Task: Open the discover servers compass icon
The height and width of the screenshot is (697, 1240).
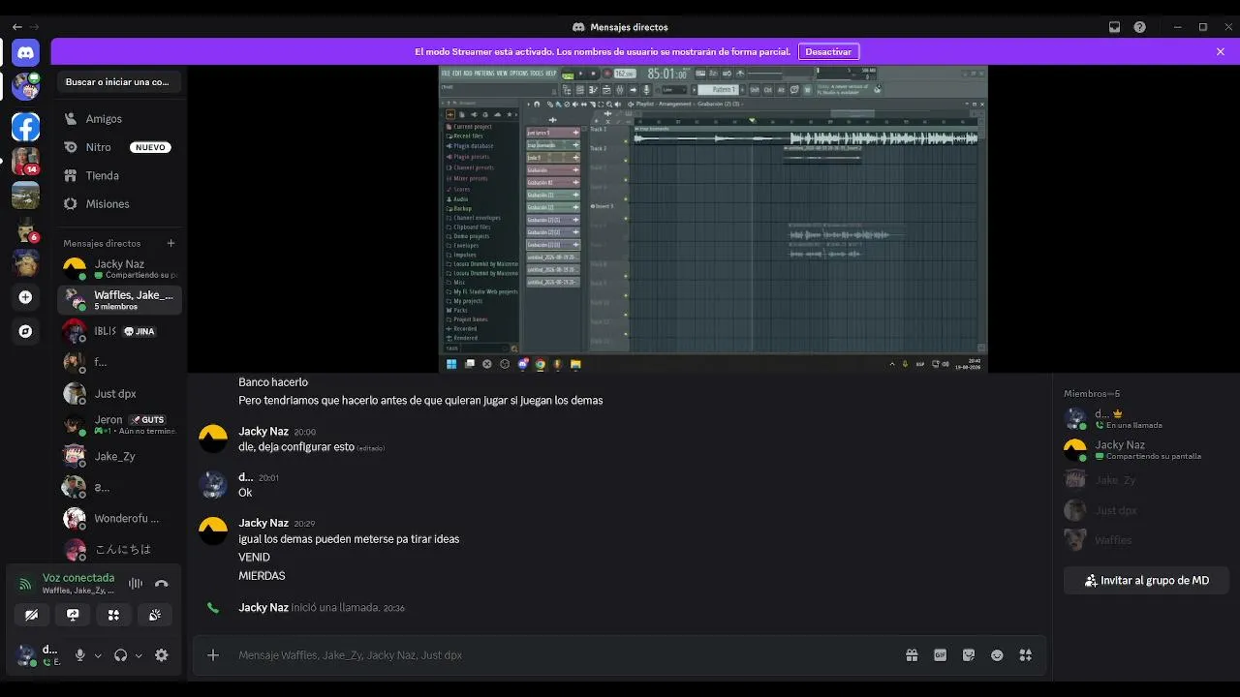Action: (x=25, y=331)
